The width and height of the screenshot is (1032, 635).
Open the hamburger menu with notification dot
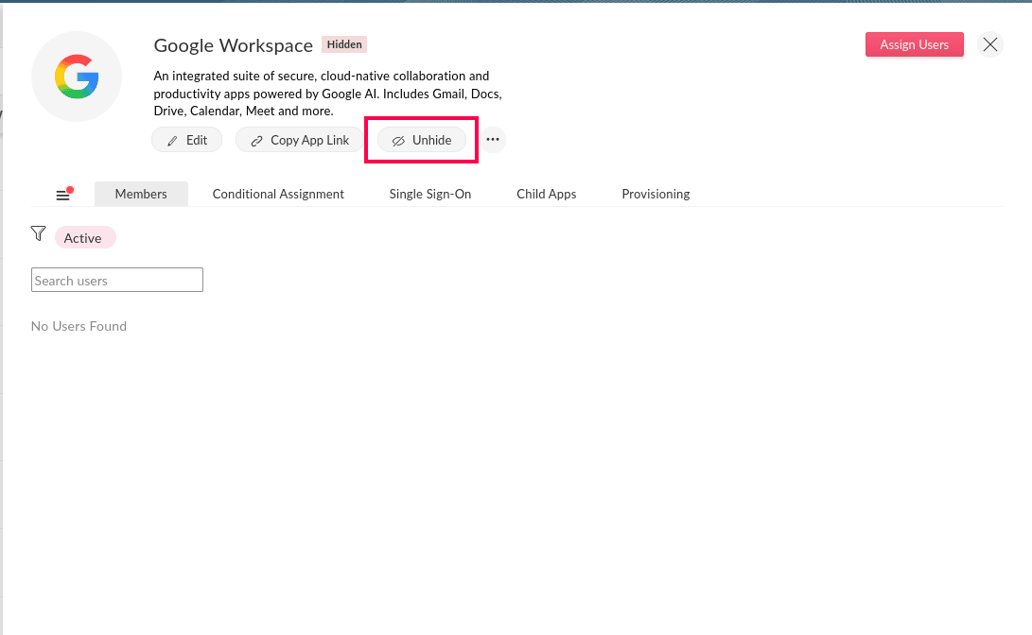pos(63,194)
